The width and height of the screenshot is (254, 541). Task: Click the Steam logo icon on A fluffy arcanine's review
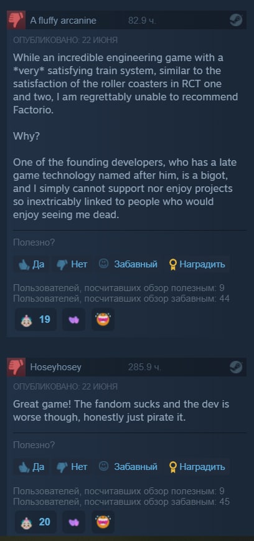click(236, 21)
